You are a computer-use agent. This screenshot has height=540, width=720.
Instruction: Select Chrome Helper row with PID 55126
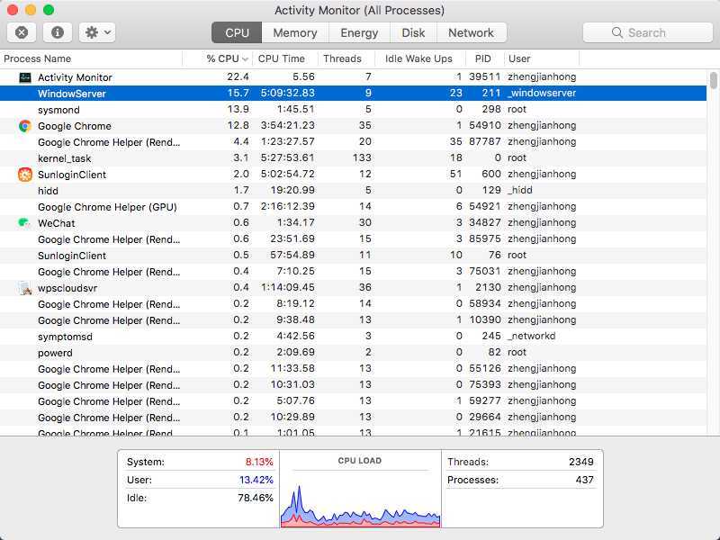[353, 369]
